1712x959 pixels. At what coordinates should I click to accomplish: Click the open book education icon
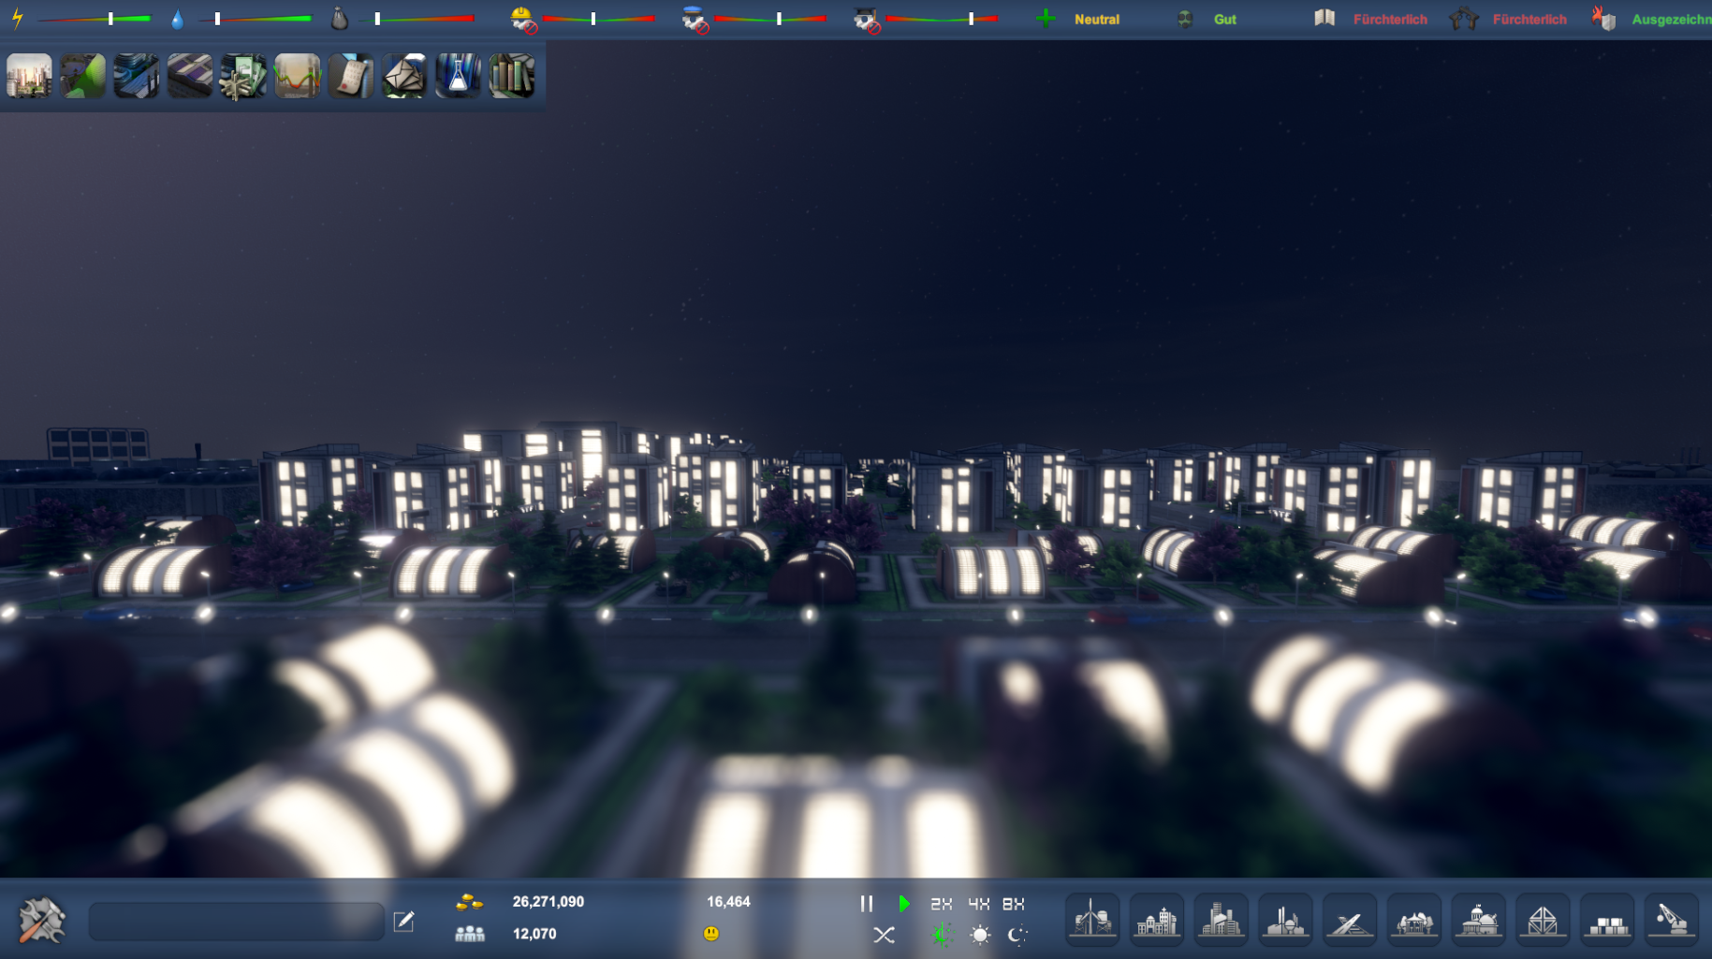1324,18
